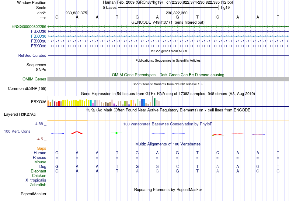This screenshot has width=289, height=201.
Task: Click the dark green bar in GTEx chart
Action: point(155,102)
